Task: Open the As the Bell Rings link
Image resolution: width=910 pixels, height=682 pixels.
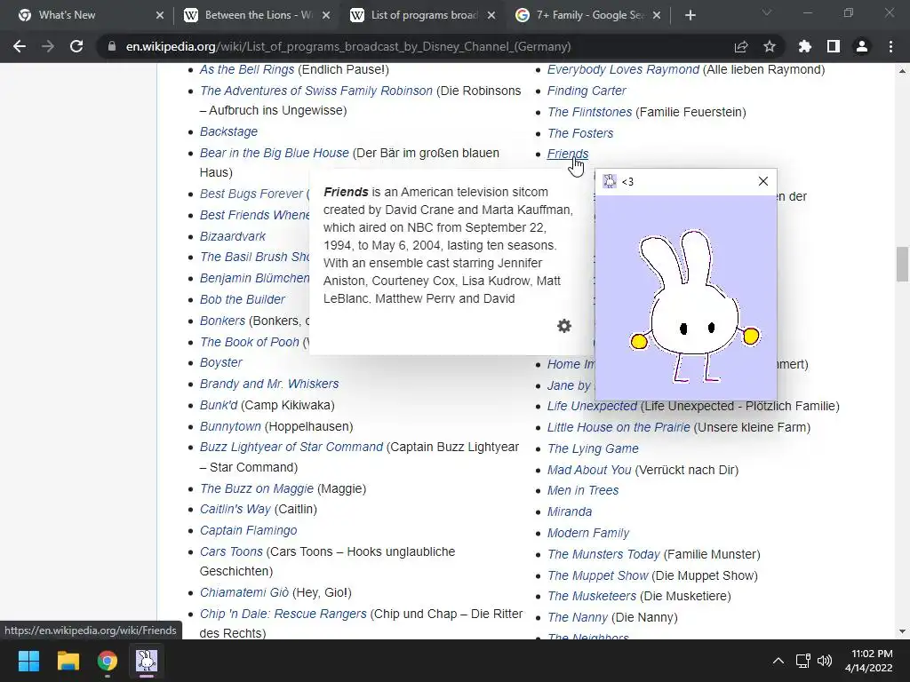Action: pyautogui.click(x=247, y=69)
